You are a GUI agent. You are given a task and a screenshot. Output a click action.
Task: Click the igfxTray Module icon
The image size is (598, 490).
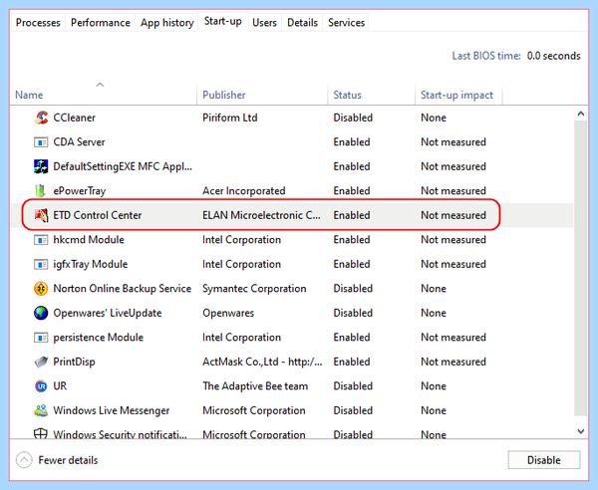[41, 264]
